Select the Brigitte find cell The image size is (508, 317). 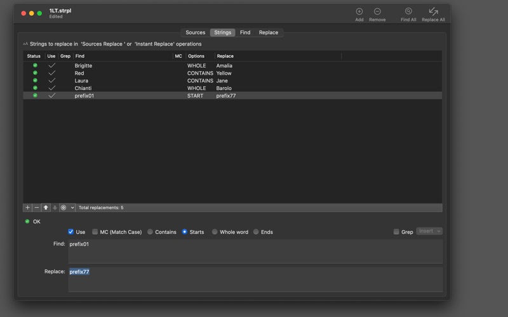[x=83, y=66]
